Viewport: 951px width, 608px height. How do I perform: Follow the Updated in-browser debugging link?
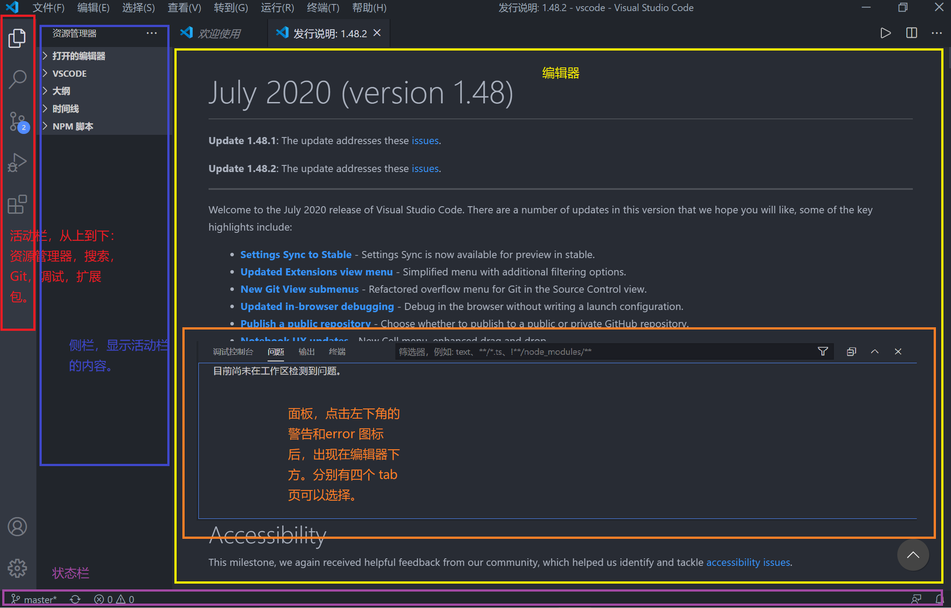[317, 306]
